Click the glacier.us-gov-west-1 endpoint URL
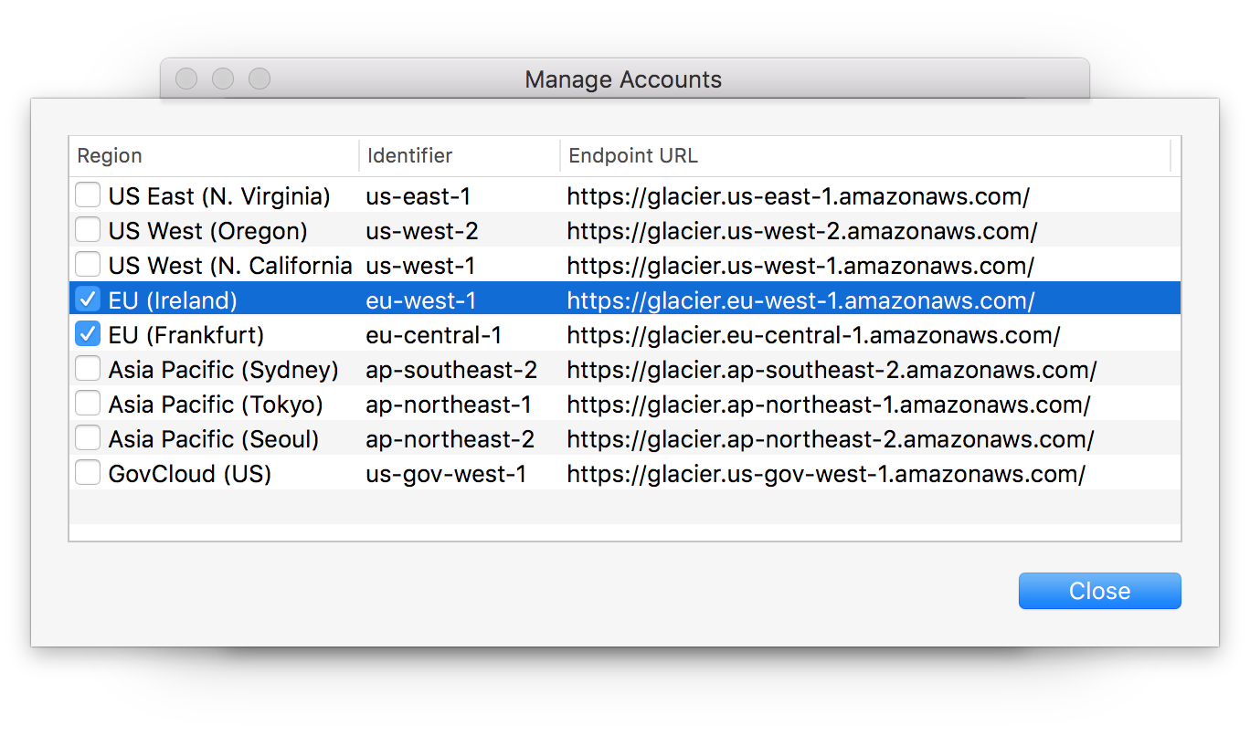The width and height of the screenshot is (1250, 736). 826,474
